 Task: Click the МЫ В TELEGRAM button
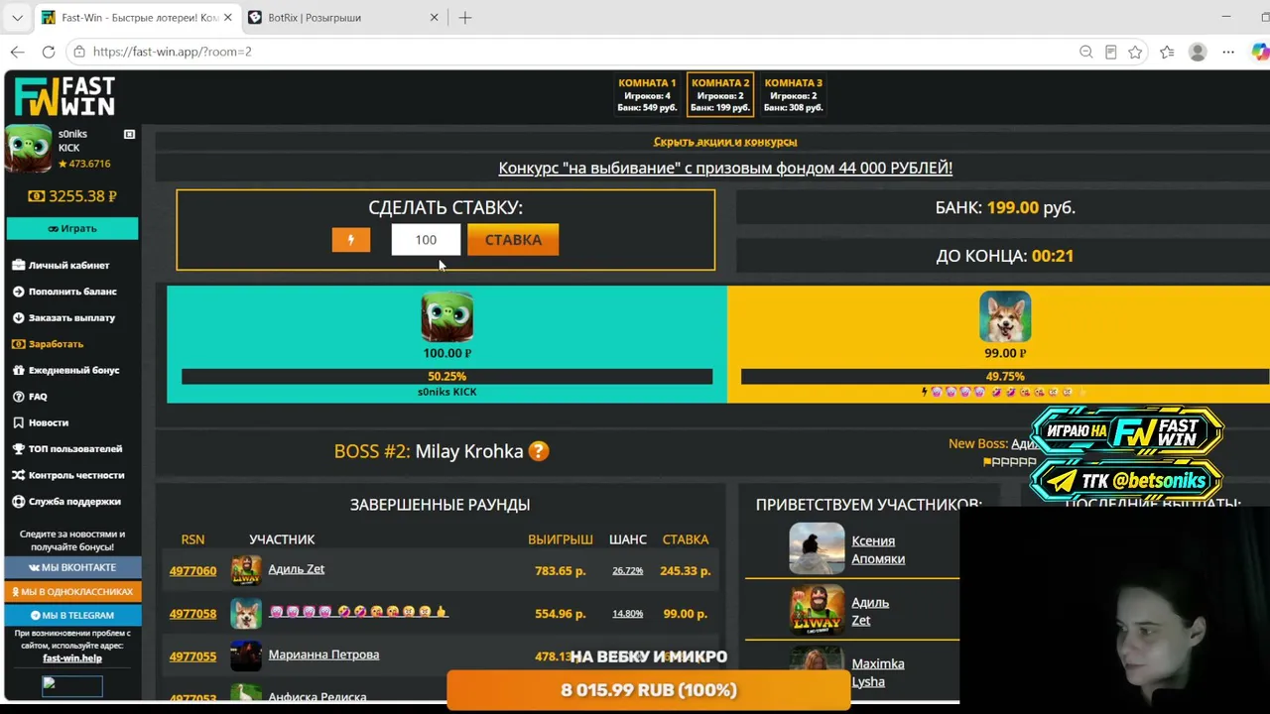[72, 615]
